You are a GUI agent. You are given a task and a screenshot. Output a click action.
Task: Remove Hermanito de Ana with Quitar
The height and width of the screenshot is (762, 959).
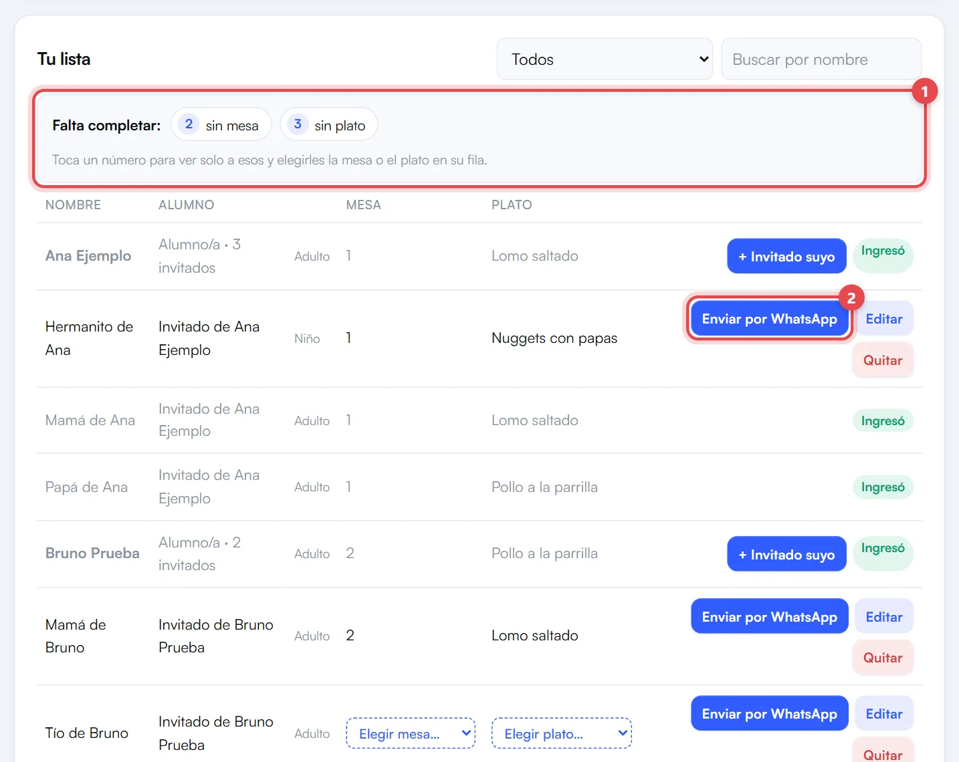pyautogui.click(x=883, y=360)
